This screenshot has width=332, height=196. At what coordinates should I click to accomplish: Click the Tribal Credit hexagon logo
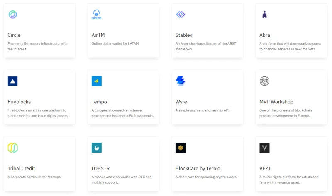coord(13,148)
